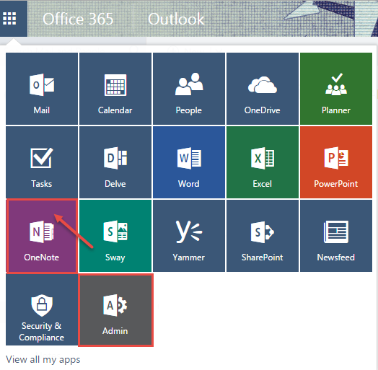Screen dimensions: 378x370
Task: Launch the Planner app tile
Action: click(x=336, y=89)
